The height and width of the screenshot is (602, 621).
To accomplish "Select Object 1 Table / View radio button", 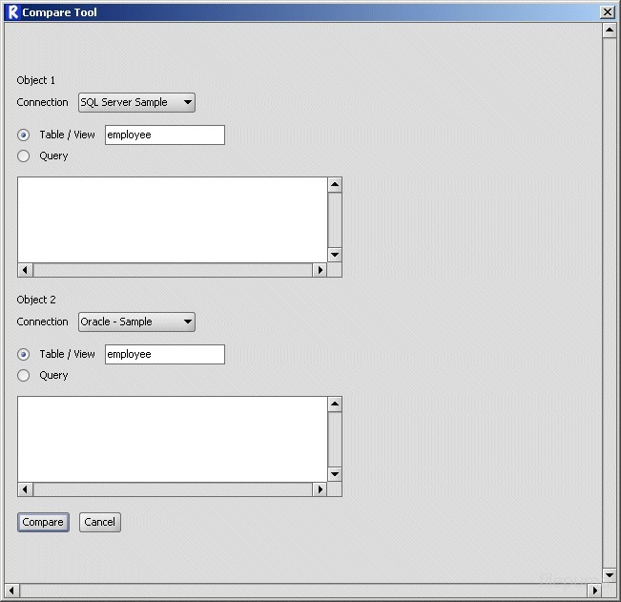I will pyautogui.click(x=23, y=135).
